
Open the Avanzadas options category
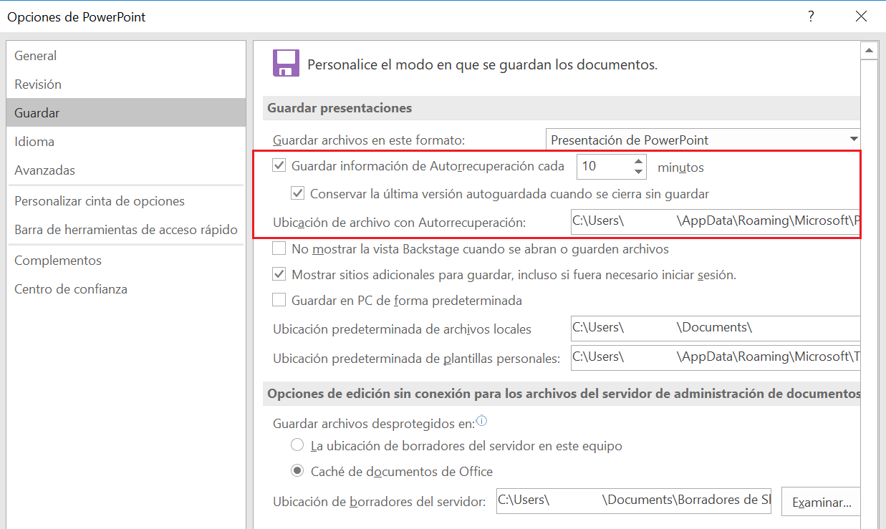pos(126,170)
